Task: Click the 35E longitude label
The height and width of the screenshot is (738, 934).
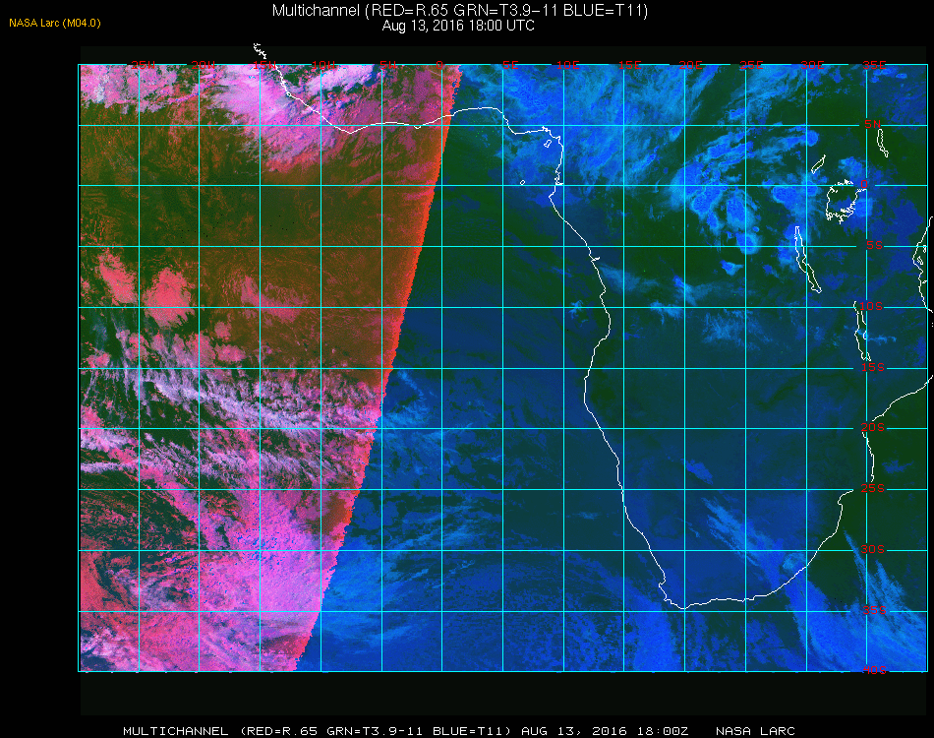Action: [874, 65]
